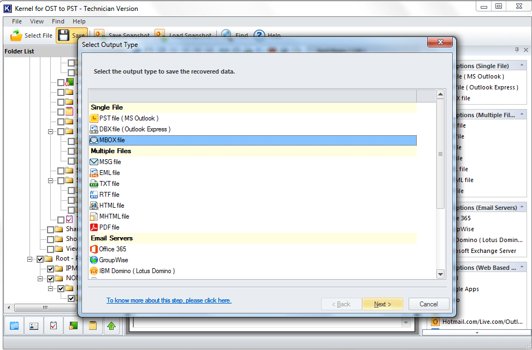Open 'To know more about this step' link
The width and height of the screenshot is (532, 350).
tap(169, 300)
